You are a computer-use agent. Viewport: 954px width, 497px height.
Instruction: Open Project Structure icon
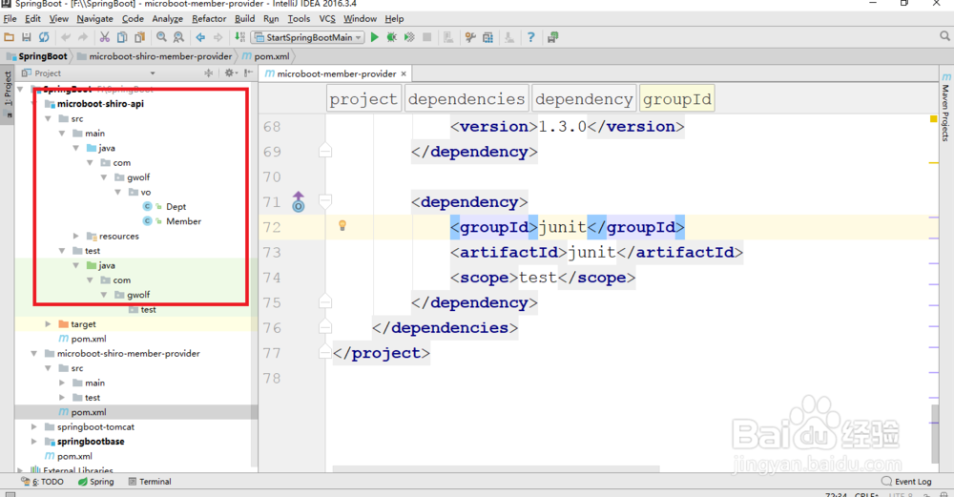point(487,37)
